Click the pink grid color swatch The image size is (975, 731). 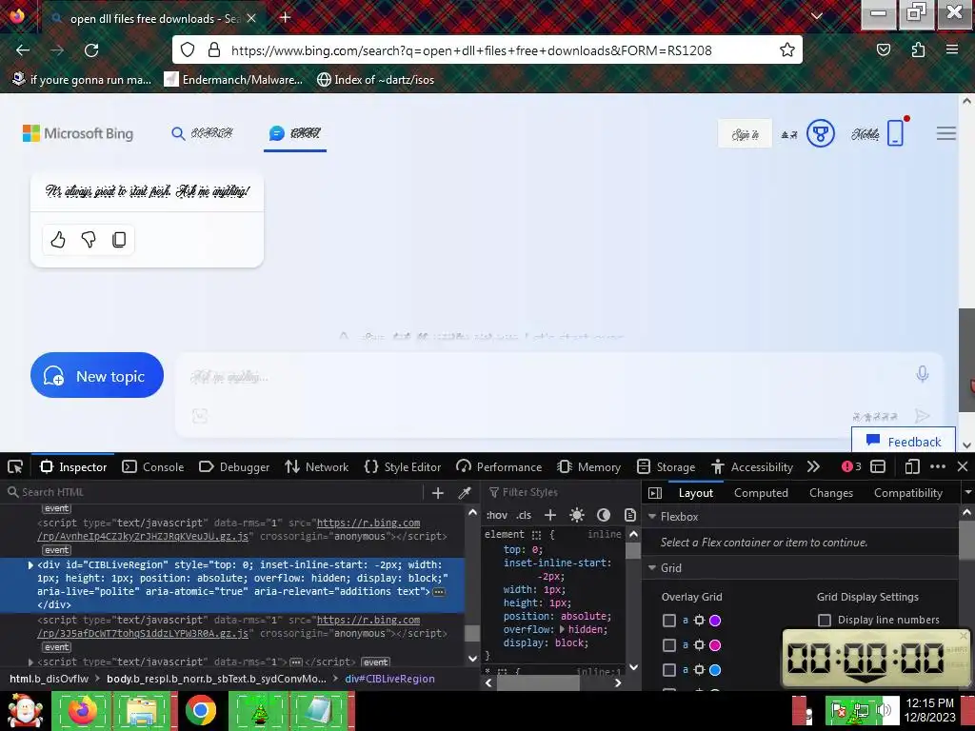[715, 645]
